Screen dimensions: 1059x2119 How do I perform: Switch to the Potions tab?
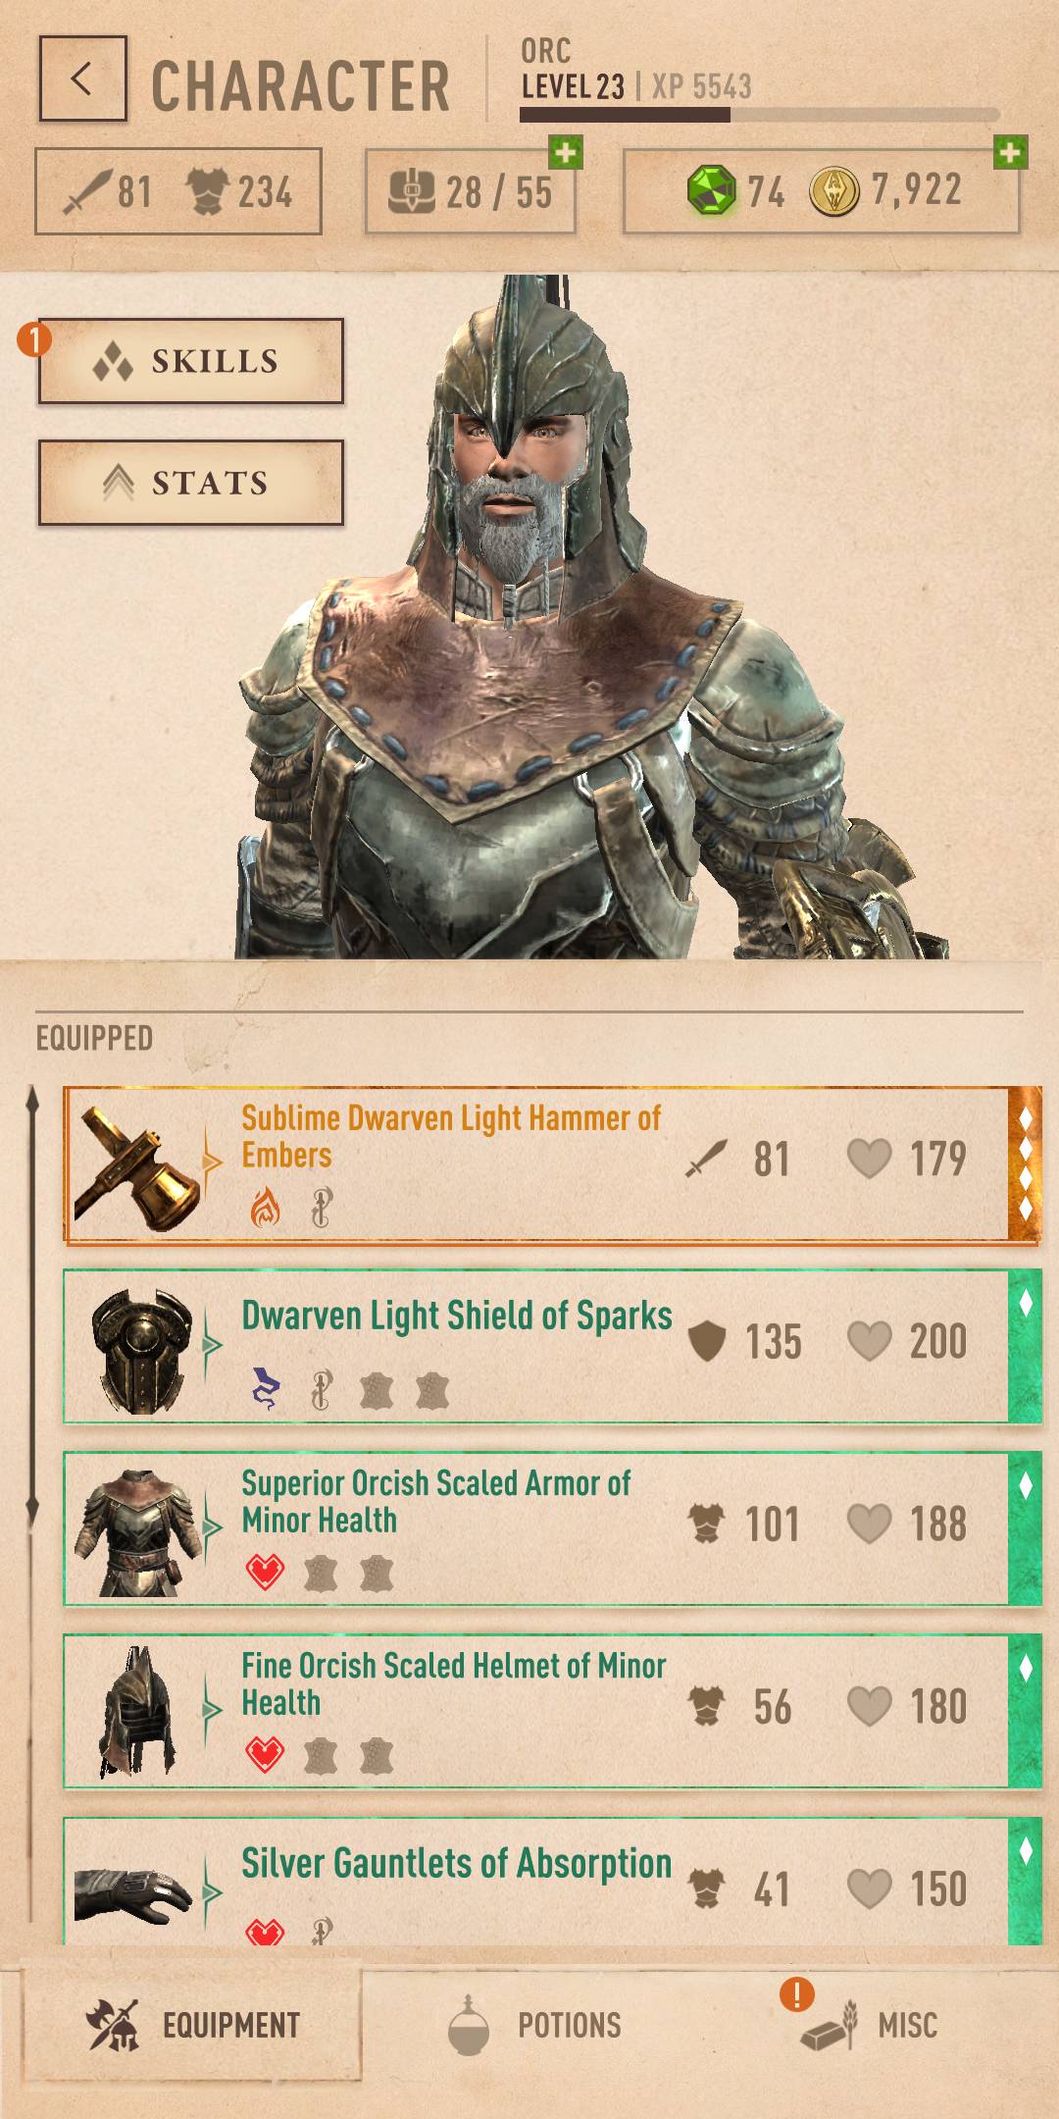[534, 2025]
